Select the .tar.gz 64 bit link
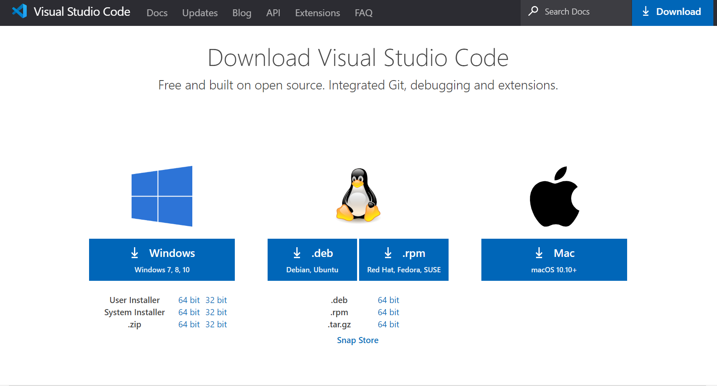This screenshot has height=386, width=717. pyautogui.click(x=388, y=324)
